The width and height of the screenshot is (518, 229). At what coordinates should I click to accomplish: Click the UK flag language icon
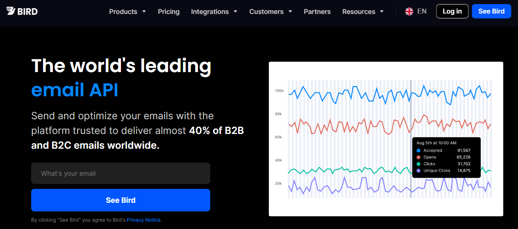click(x=409, y=11)
